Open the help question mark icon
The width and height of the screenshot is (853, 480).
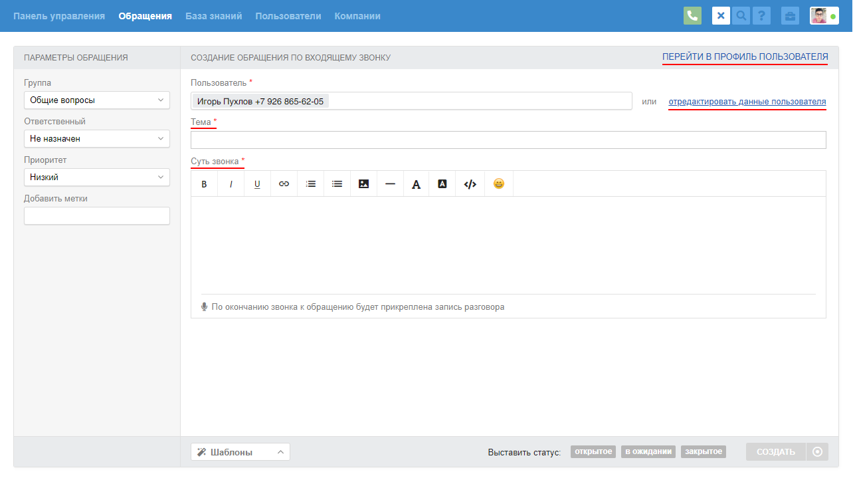click(x=761, y=16)
